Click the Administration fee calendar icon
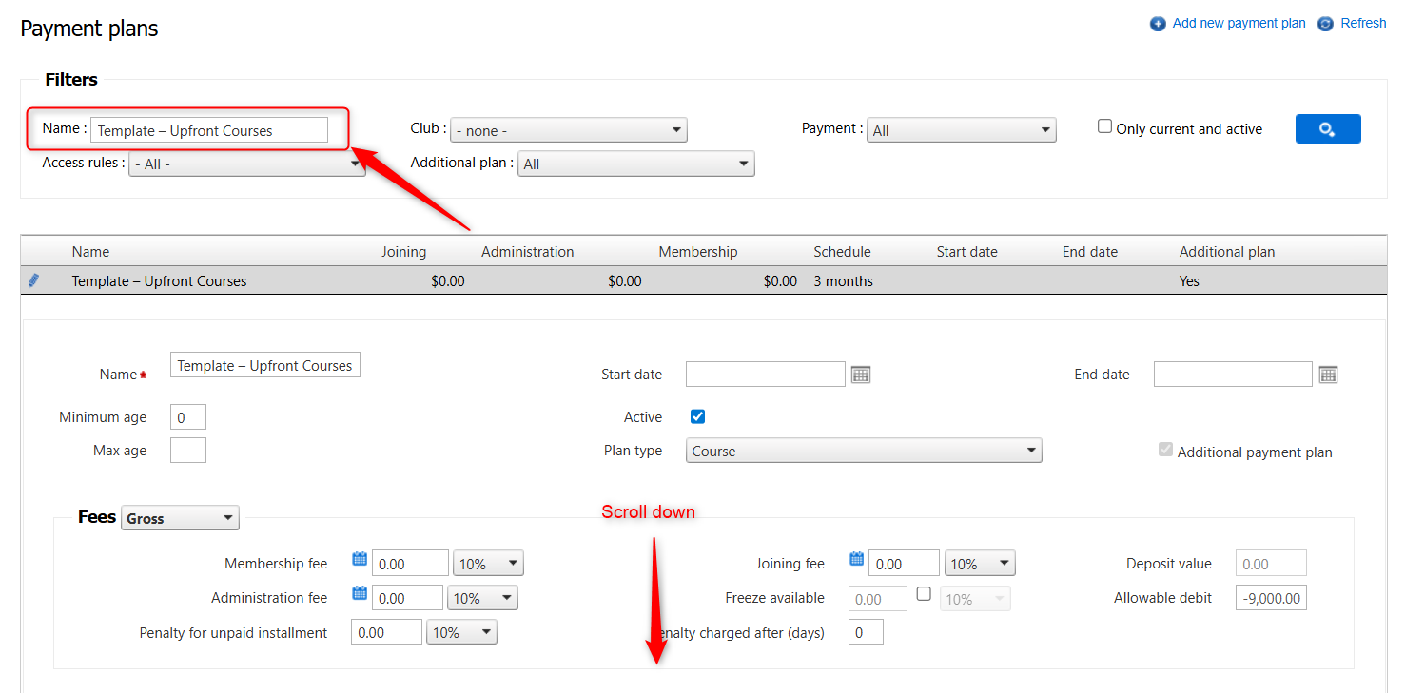 click(x=360, y=593)
